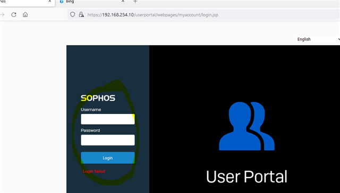
Task: Click into the Password field
Action: point(108,140)
